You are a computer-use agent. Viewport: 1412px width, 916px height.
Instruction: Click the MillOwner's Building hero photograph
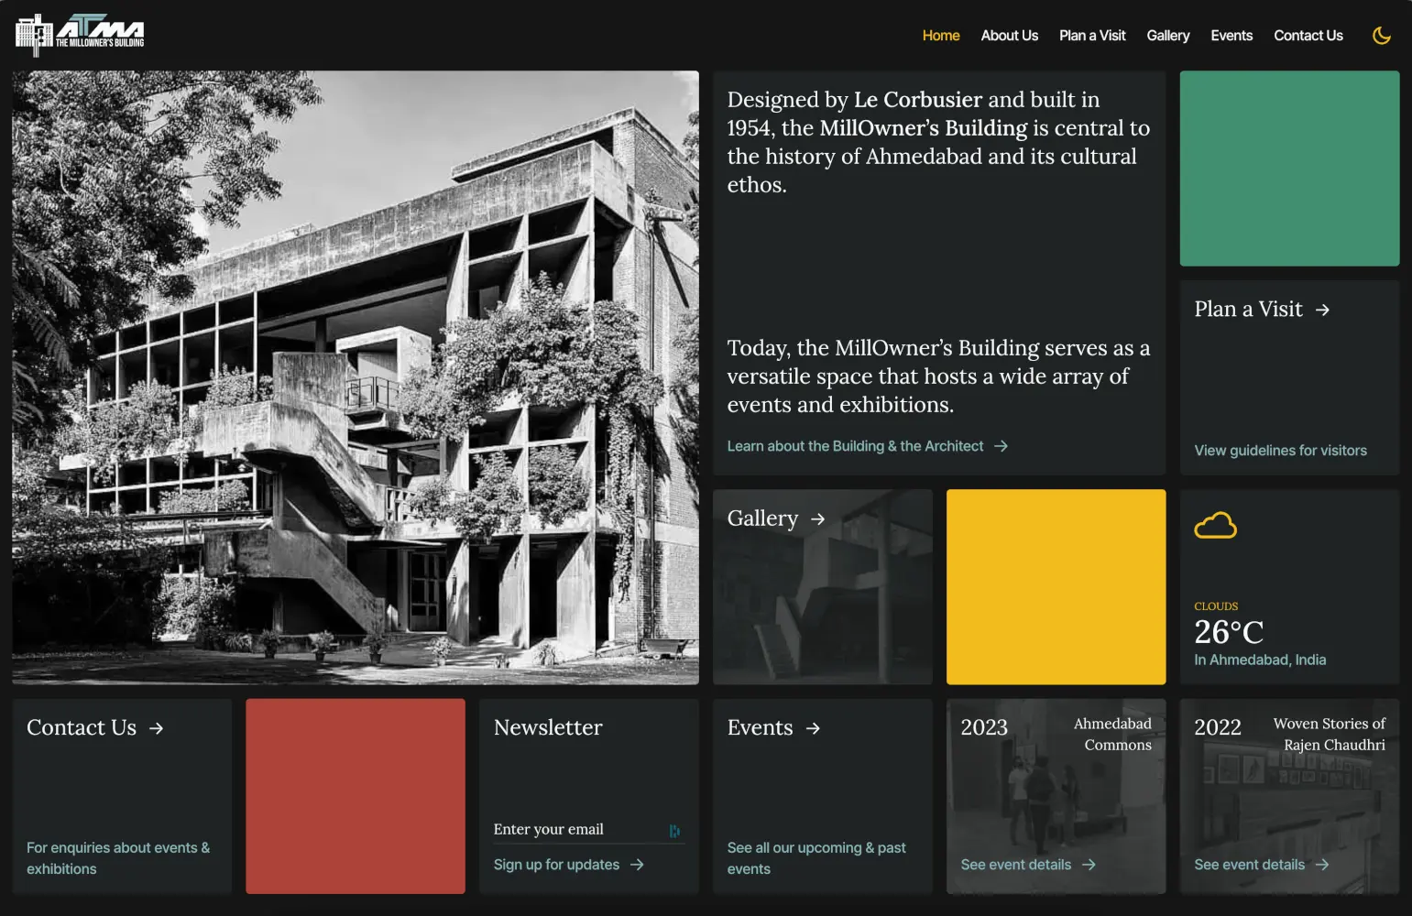(x=355, y=376)
